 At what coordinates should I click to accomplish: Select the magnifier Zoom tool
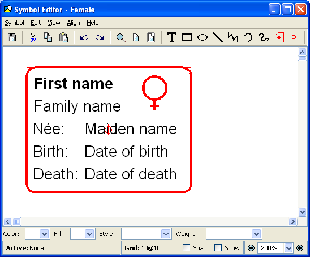120,37
